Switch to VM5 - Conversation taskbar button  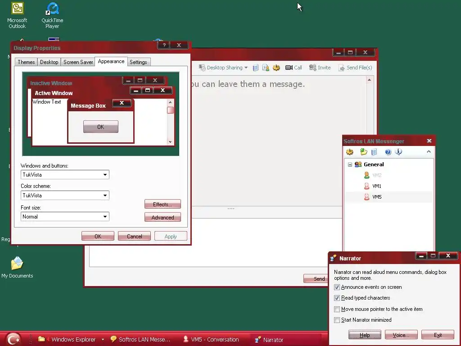coord(212,340)
